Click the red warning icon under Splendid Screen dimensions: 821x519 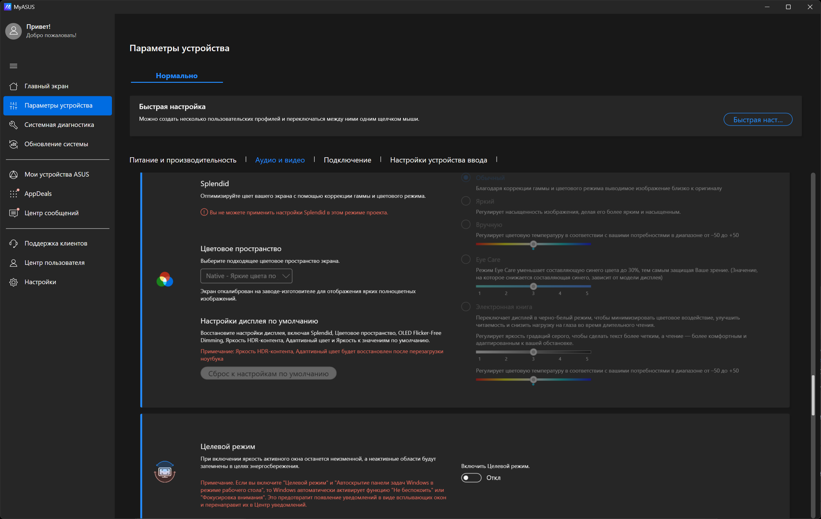pyautogui.click(x=204, y=212)
